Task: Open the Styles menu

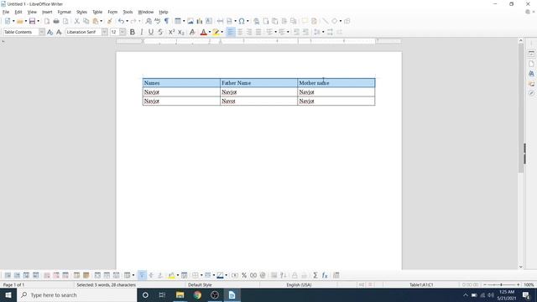Action: point(81,12)
